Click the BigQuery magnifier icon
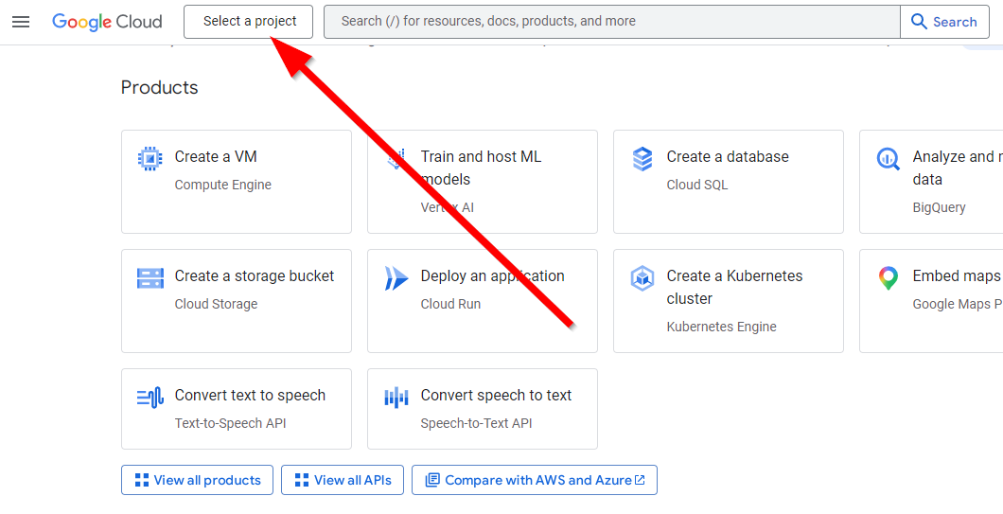Image resolution: width=1003 pixels, height=514 pixels. coord(888,158)
